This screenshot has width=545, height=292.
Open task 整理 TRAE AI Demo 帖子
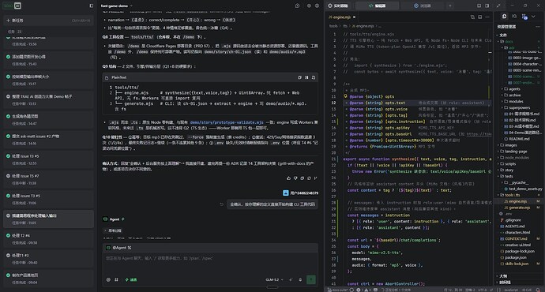(48, 99)
